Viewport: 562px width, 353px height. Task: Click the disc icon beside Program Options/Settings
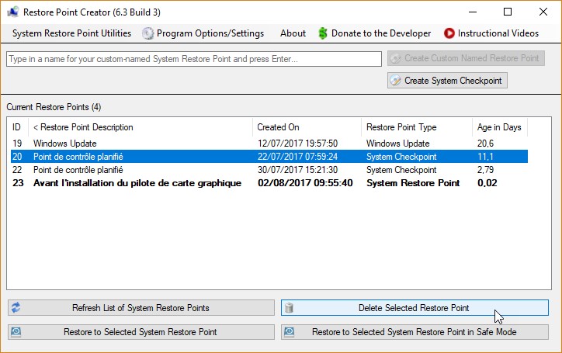[147, 33]
